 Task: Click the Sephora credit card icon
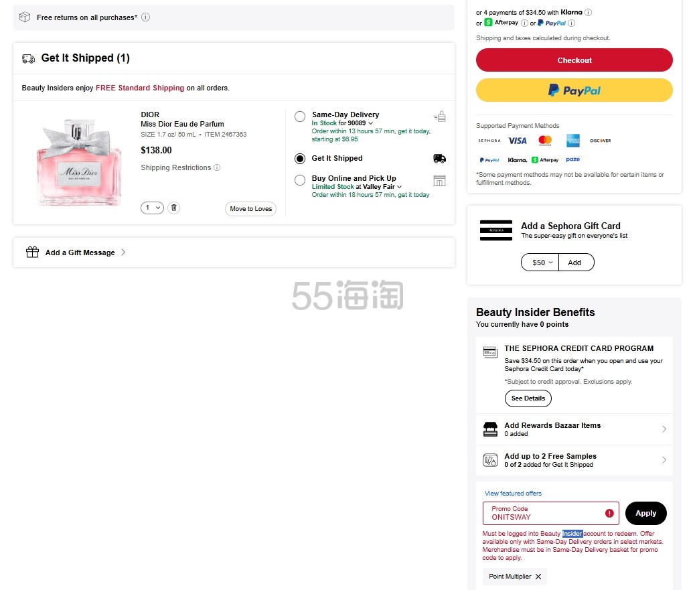point(490,352)
